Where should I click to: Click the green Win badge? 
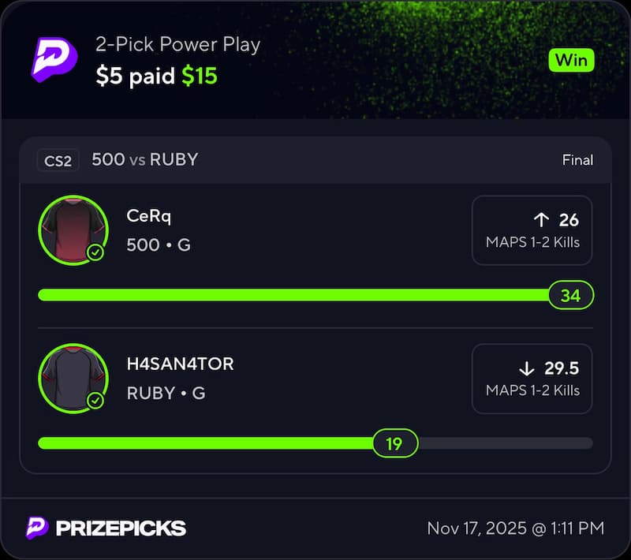click(x=571, y=60)
